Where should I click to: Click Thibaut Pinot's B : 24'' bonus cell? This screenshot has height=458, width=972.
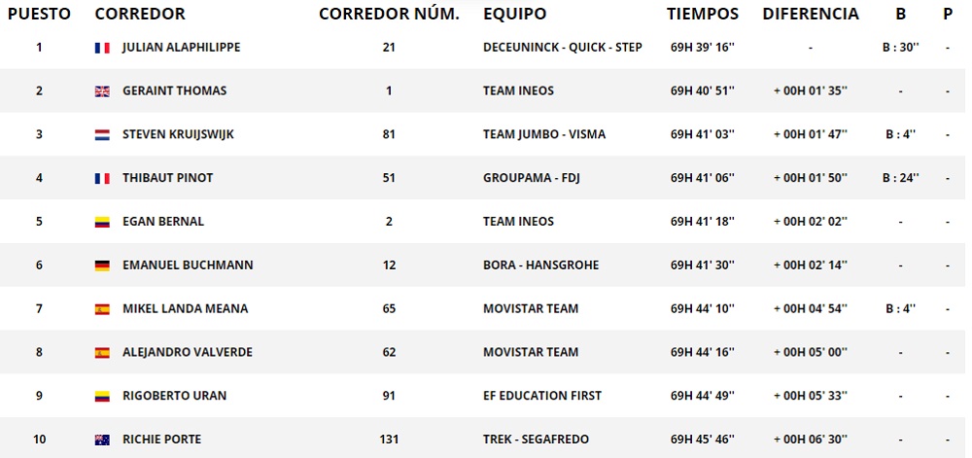901,178
